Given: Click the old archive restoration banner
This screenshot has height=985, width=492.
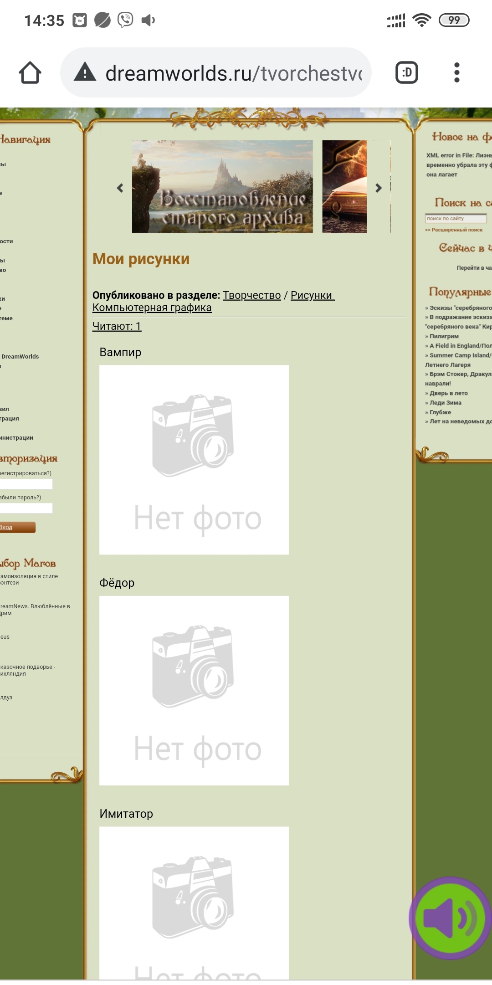Looking at the screenshot, I should 222,187.
